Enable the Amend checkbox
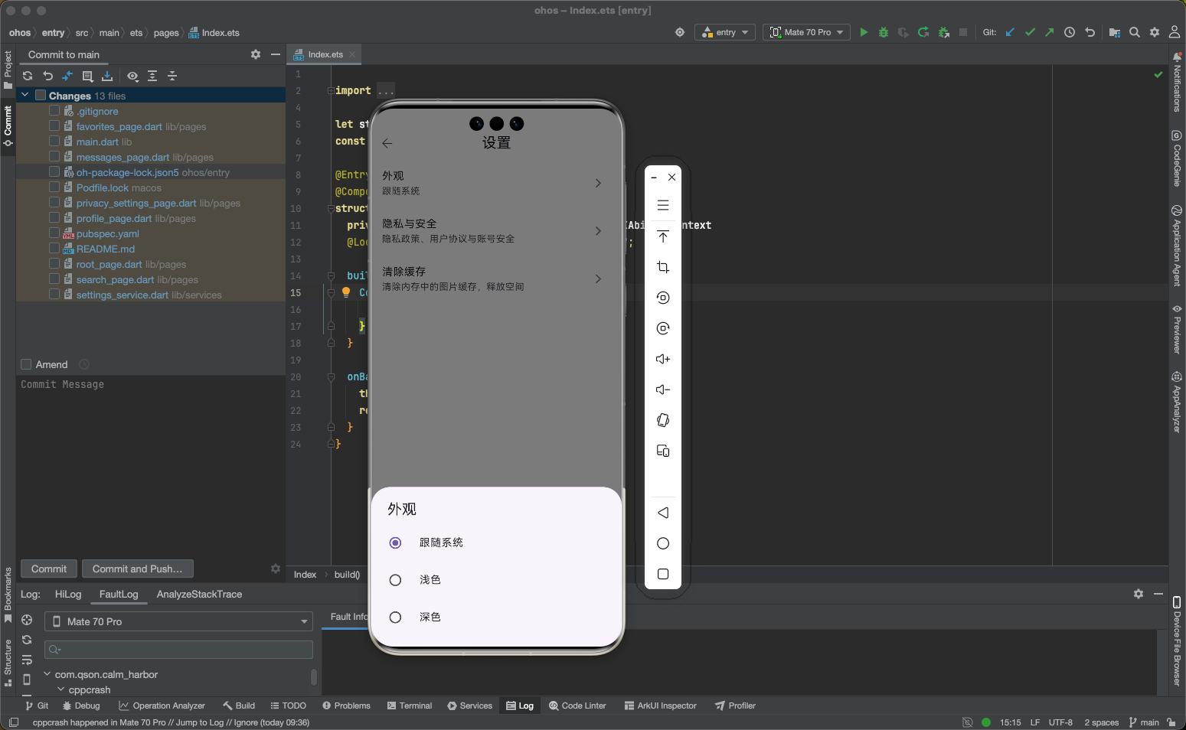This screenshot has height=730, width=1186. point(26,365)
